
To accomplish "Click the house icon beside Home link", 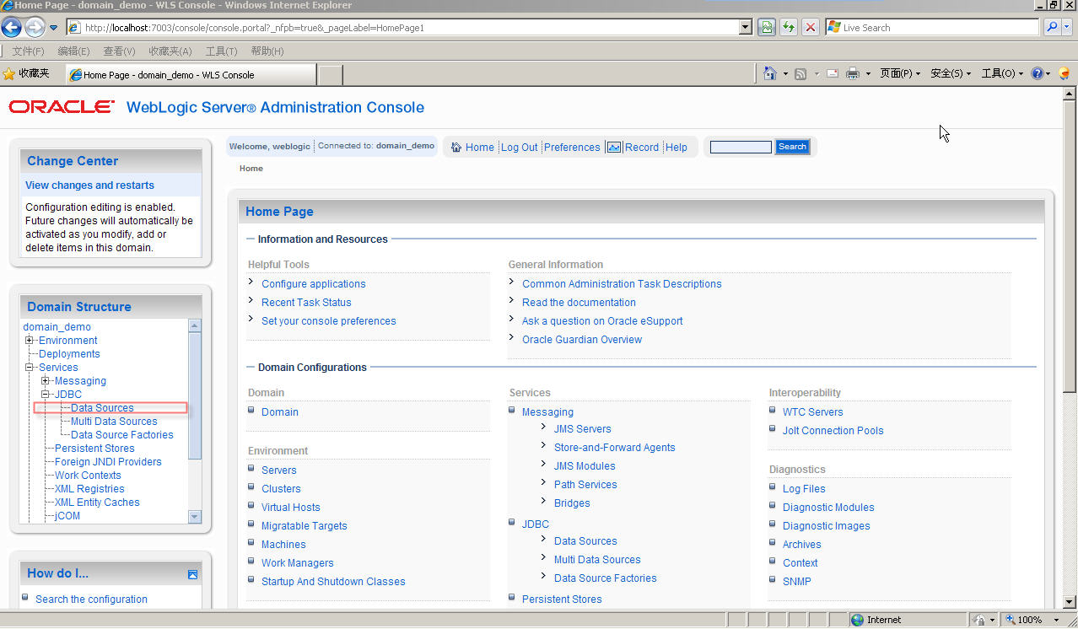I will click(456, 147).
